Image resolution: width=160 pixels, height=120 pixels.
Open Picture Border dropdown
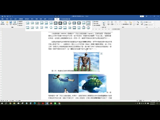[96, 21]
